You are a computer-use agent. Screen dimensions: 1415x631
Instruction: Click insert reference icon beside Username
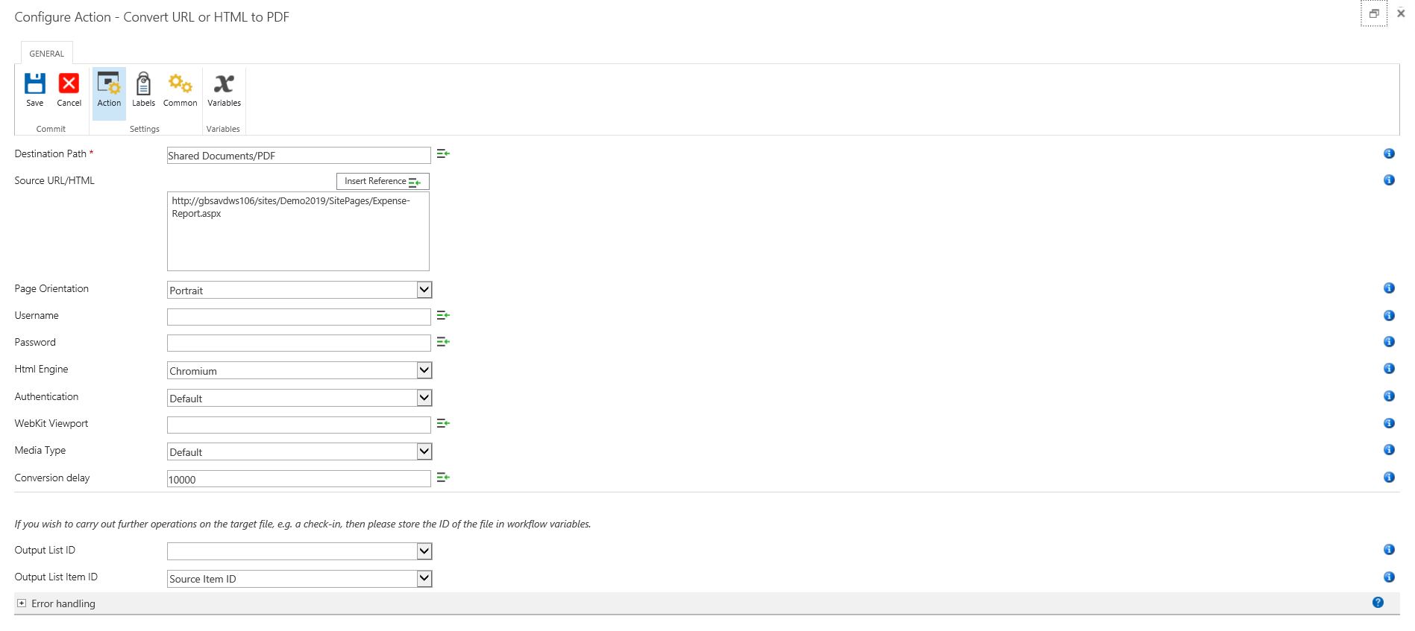coord(443,316)
